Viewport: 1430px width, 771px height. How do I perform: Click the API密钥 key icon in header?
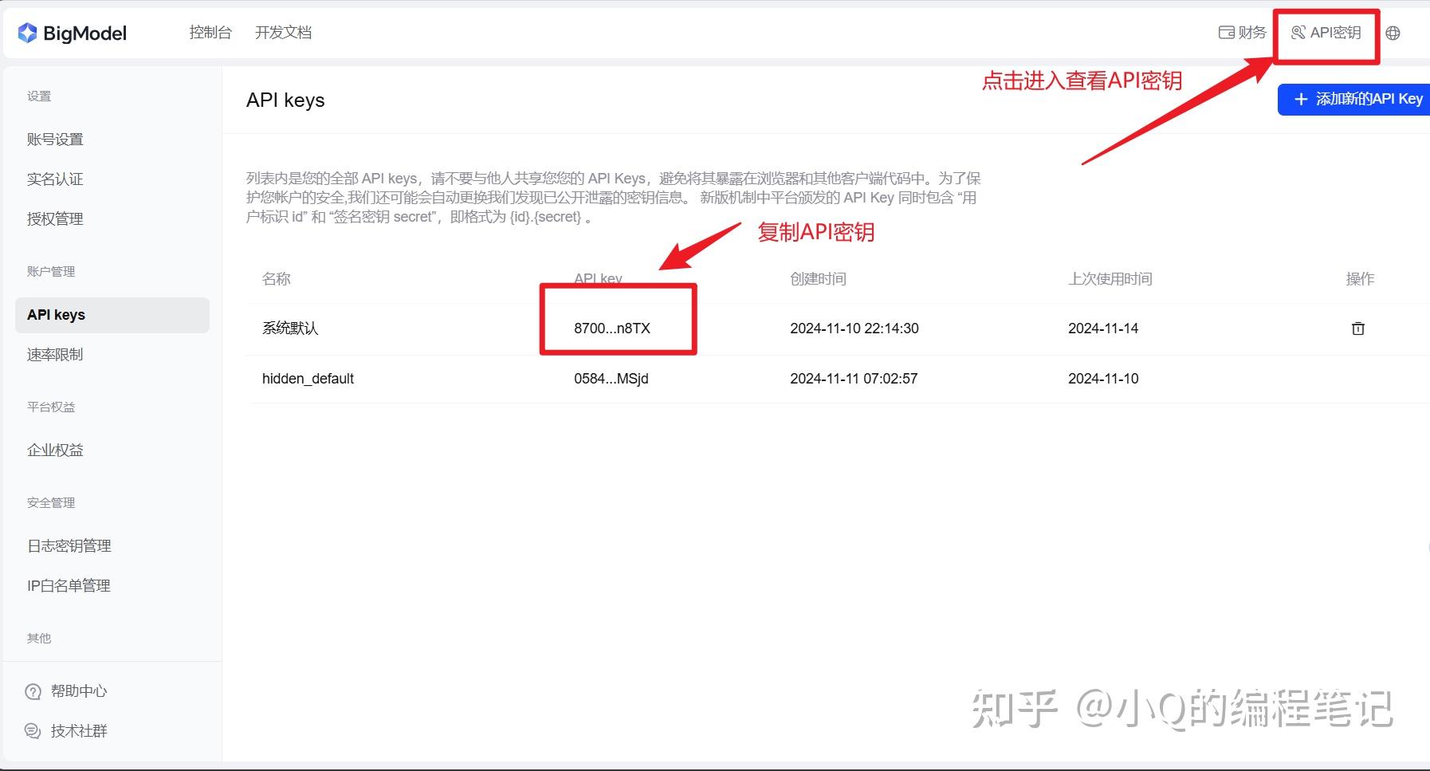coord(1298,33)
